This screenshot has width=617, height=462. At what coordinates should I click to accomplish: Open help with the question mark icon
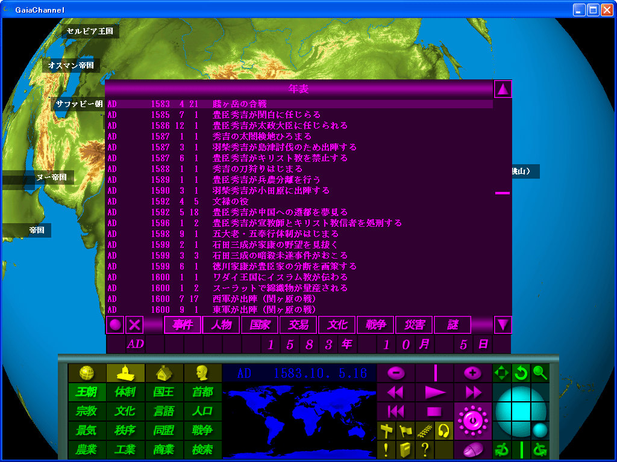(x=425, y=450)
